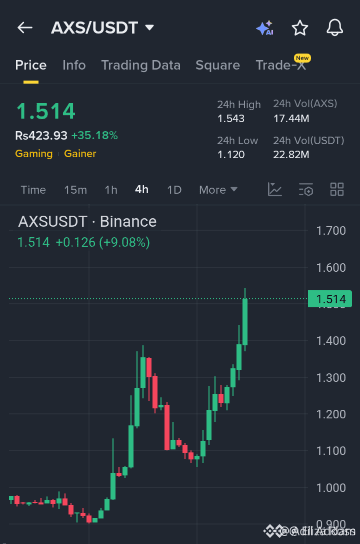Tap the 1.700 price axis label
The height and width of the screenshot is (544, 360).
[x=331, y=231]
